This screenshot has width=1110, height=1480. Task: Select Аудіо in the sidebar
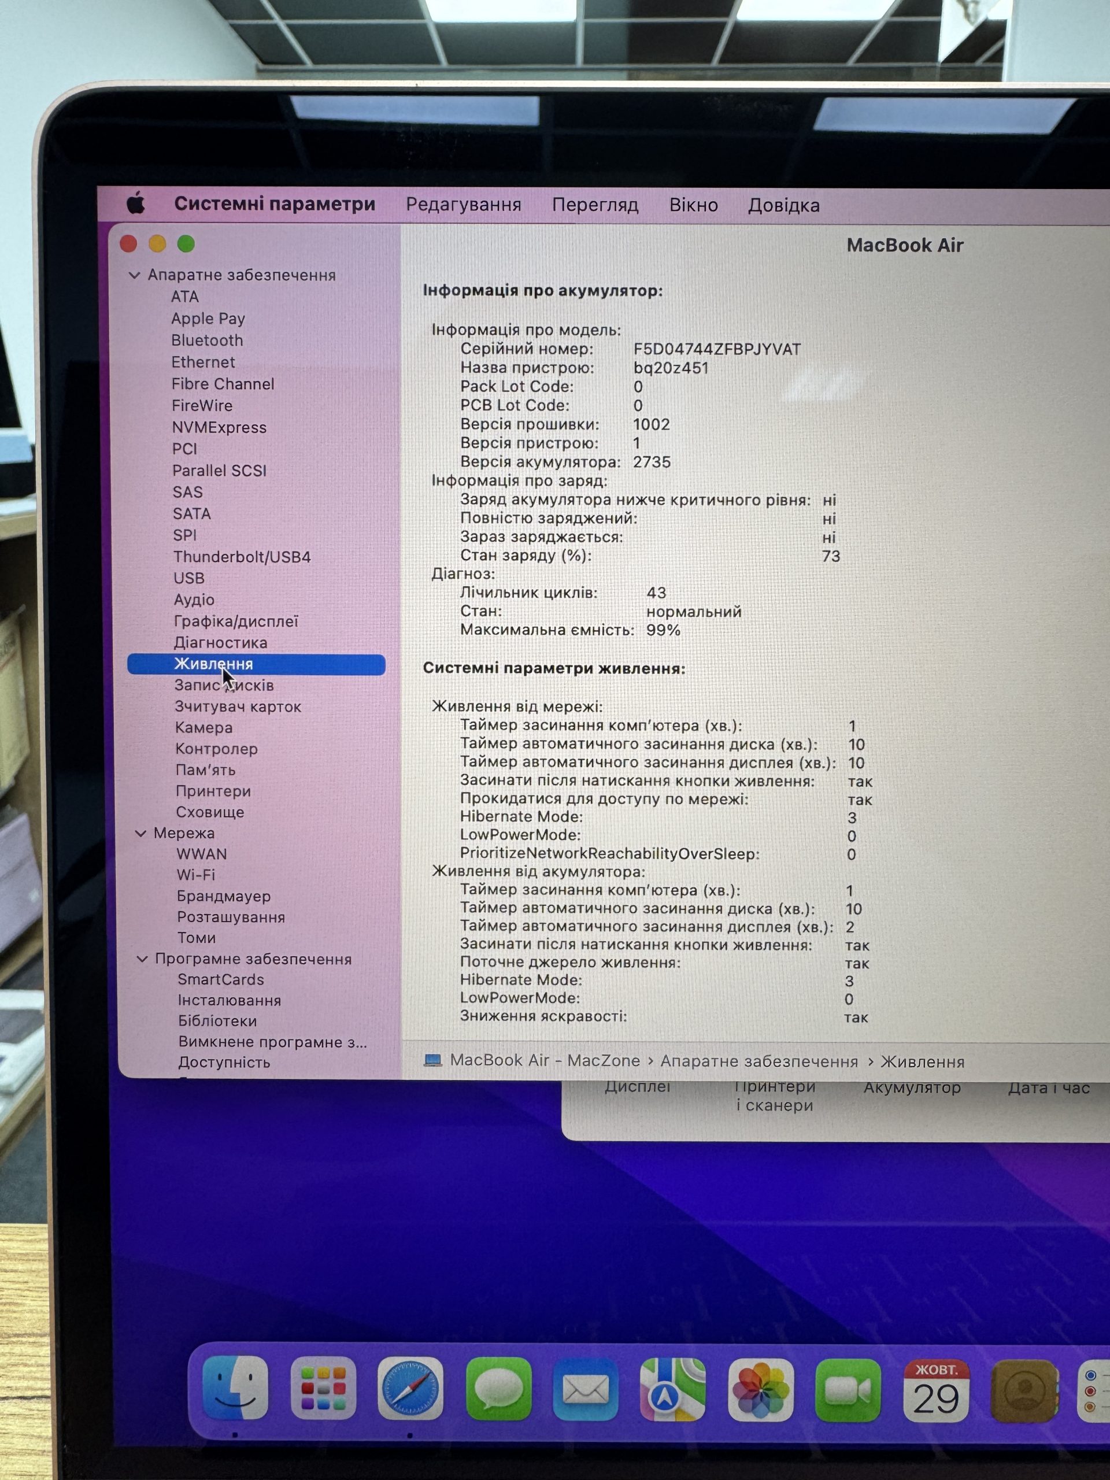point(194,600)
